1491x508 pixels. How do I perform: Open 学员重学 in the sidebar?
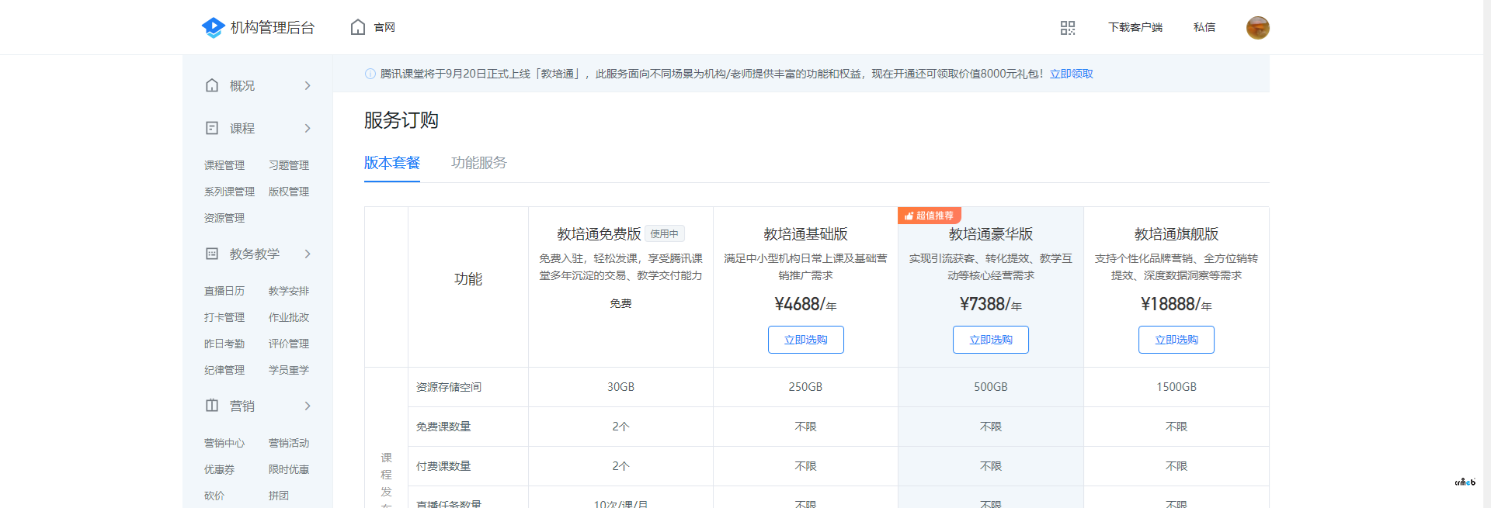[289, 370]
